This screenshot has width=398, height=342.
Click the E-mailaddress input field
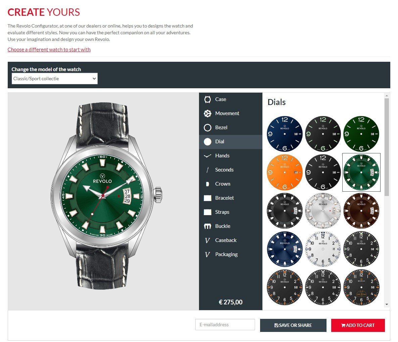[x=225, y=325]
